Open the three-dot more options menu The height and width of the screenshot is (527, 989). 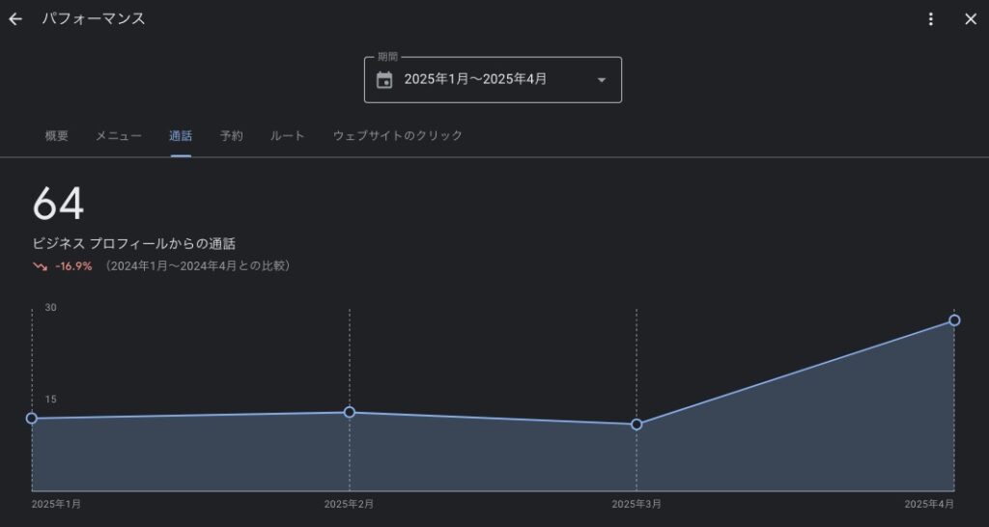(931, 19)
